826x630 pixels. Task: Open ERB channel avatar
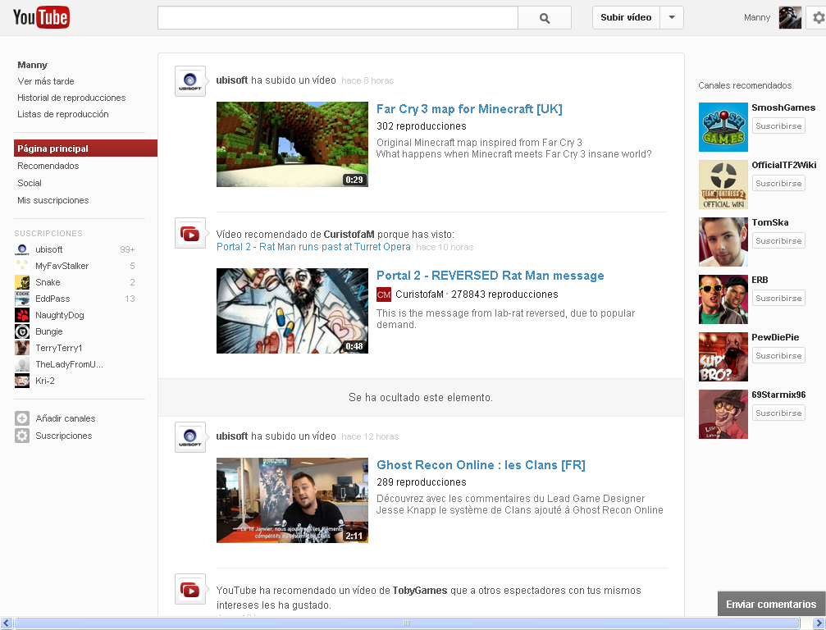click(x=723, y=299)
